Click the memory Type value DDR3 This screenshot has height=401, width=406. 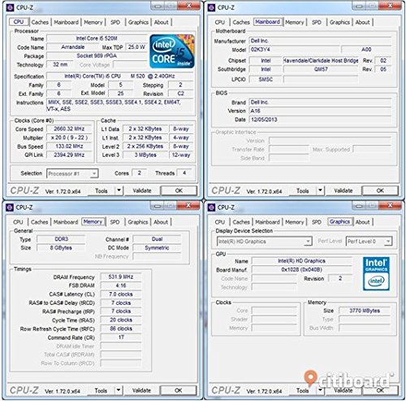(x=61, y=239)
